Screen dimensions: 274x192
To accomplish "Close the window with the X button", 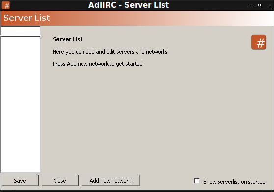I will tap(268, 5).
